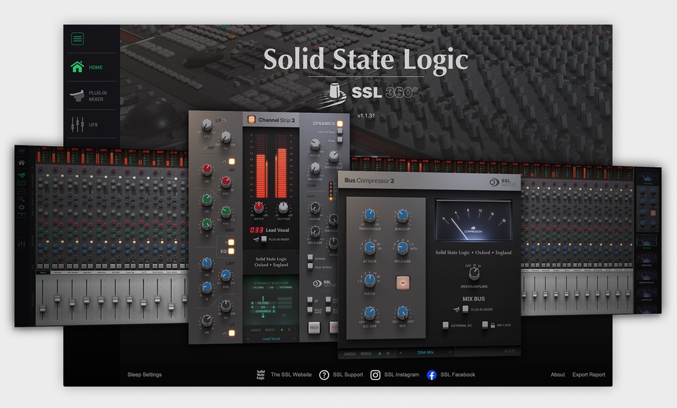Viewport: 677px width, 408px height.
Task: Toggle the gate Expand switch
Action: coord(310,258)
